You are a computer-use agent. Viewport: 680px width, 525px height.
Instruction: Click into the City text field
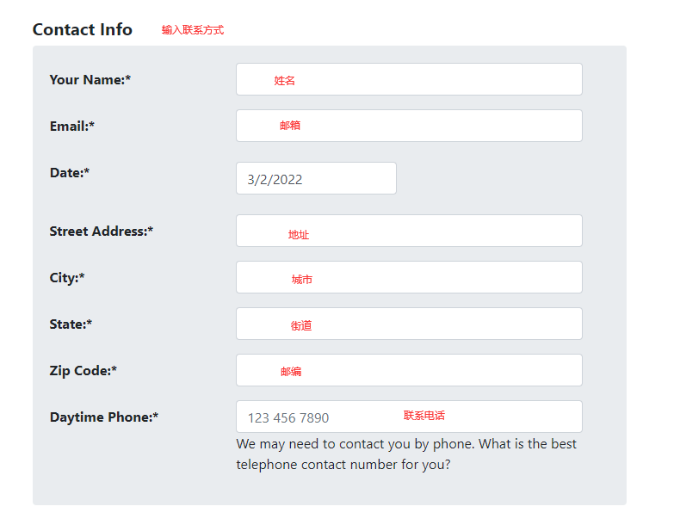409,277
